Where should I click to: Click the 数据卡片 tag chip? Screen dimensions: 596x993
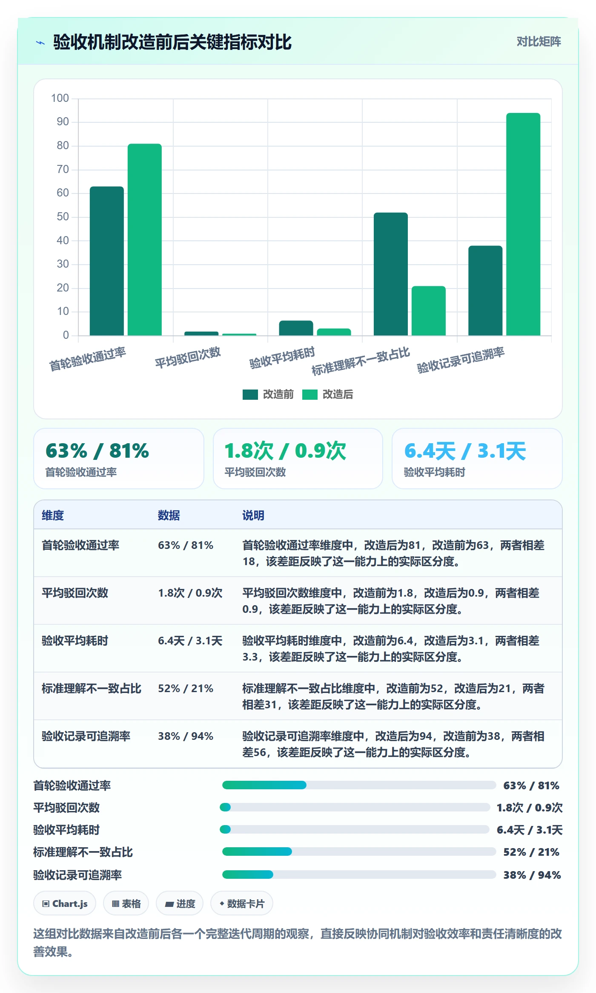tap(242, 904)
